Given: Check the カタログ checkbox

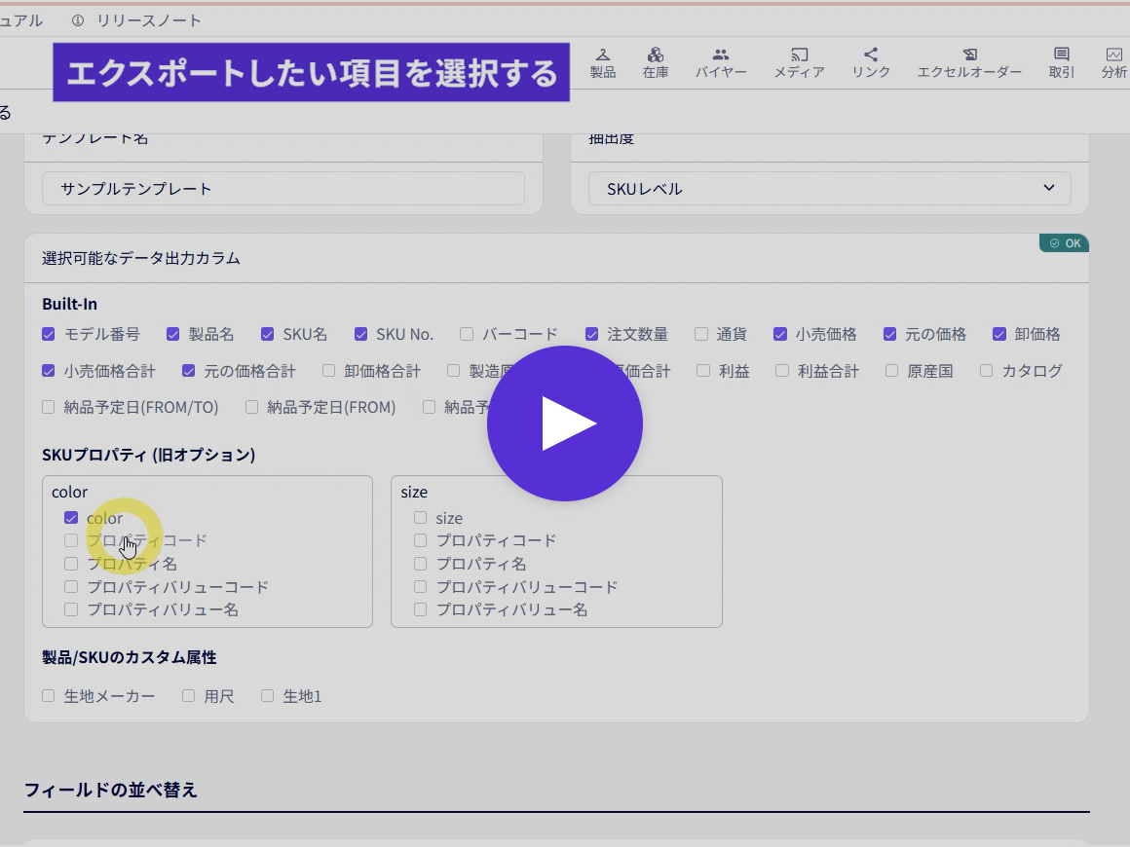Looking at the screenshot, I should [987, 371].
